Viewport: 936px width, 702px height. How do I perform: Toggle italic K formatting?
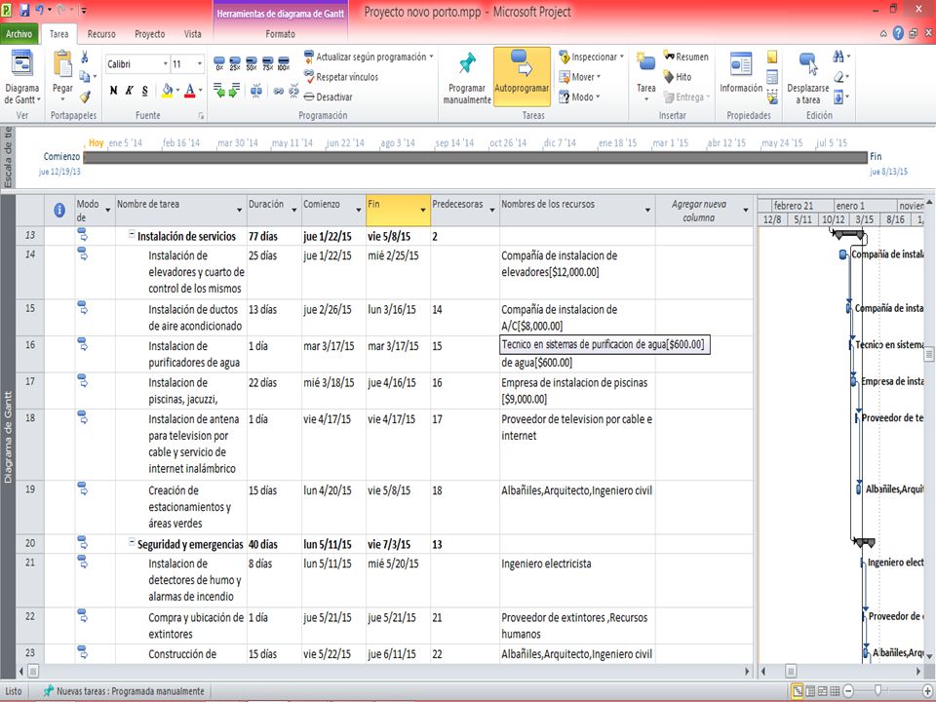point(129,91)
